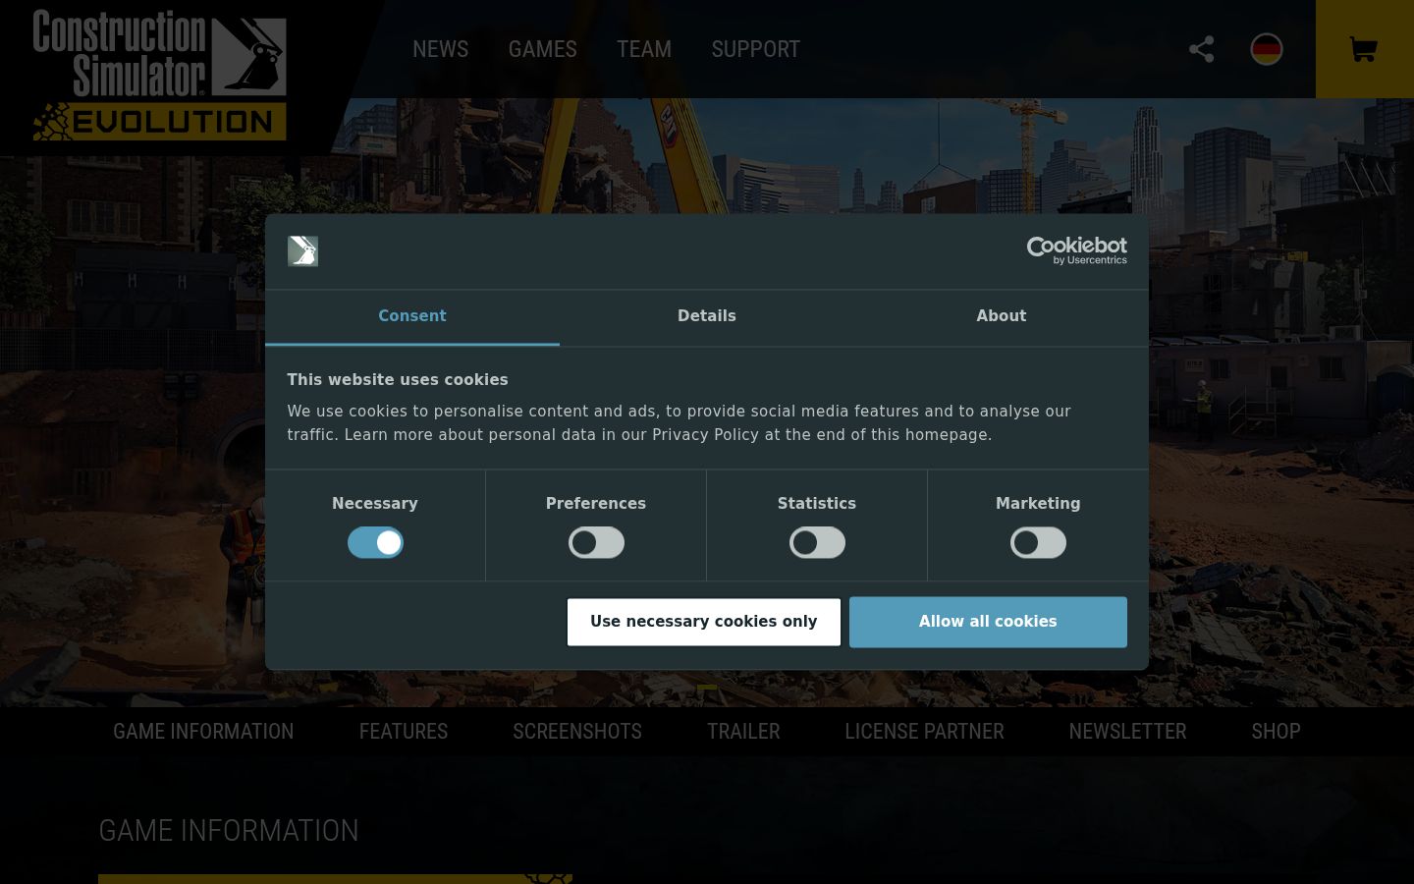Jump to TRAILER section
The width and height of the screenshot is (1414, 884).
click(x=743, y=732)
